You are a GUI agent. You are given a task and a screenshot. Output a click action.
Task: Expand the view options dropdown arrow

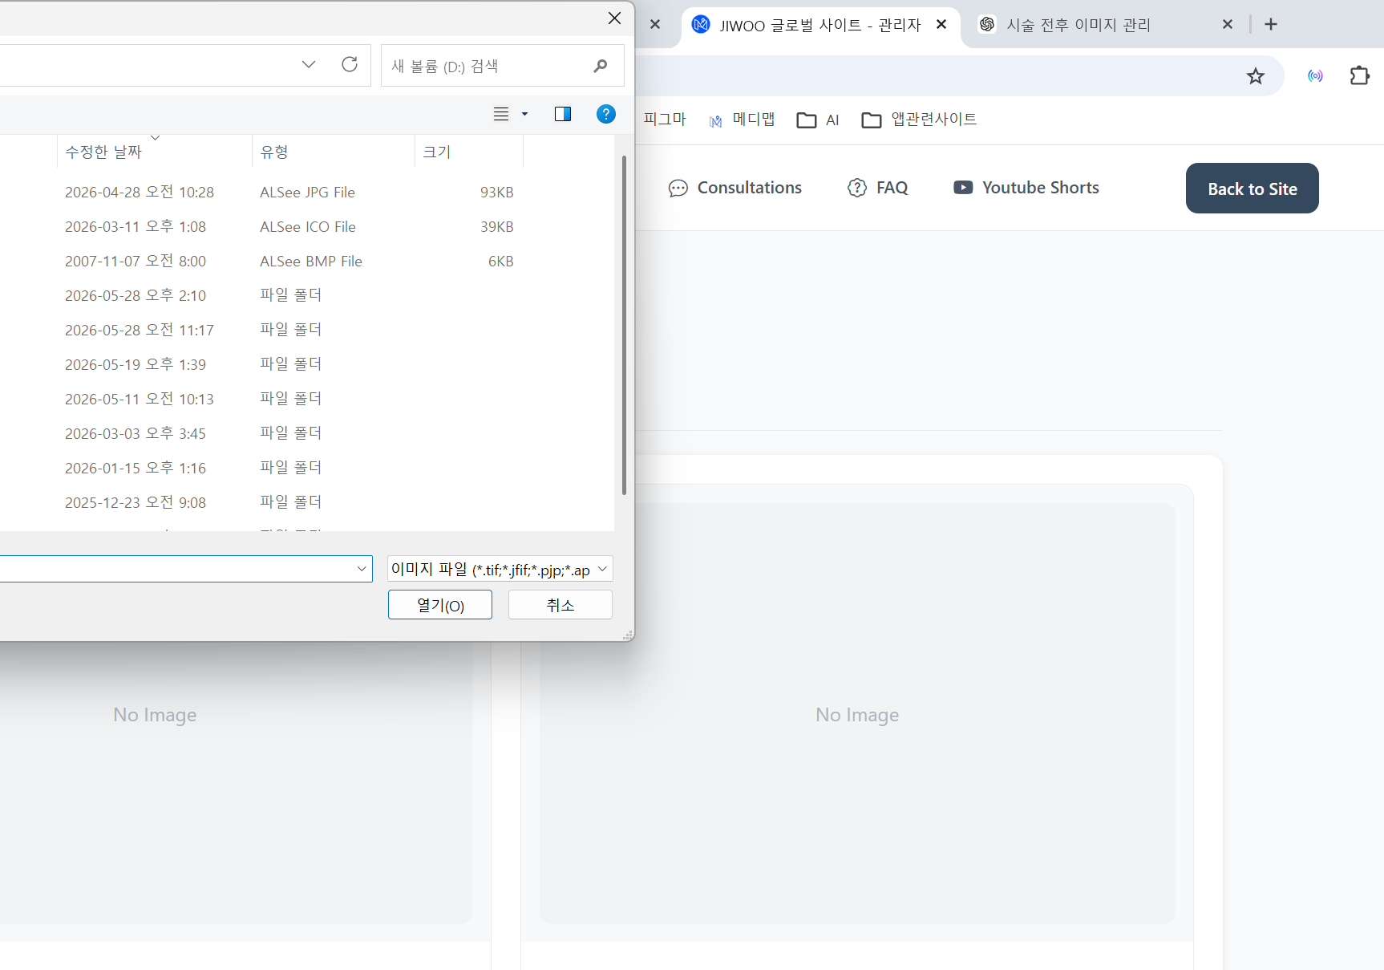[x=525, y=114]
